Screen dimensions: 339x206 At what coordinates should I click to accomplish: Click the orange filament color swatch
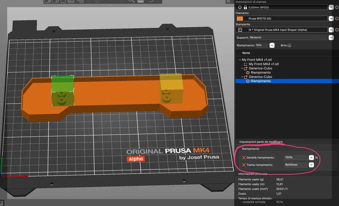click(240, 18)
